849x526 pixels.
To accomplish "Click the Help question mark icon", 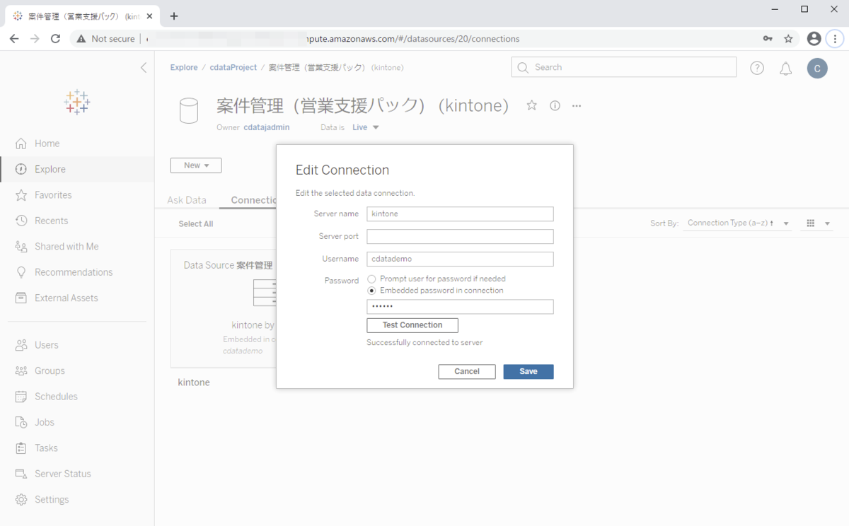I will click(757, 68).
